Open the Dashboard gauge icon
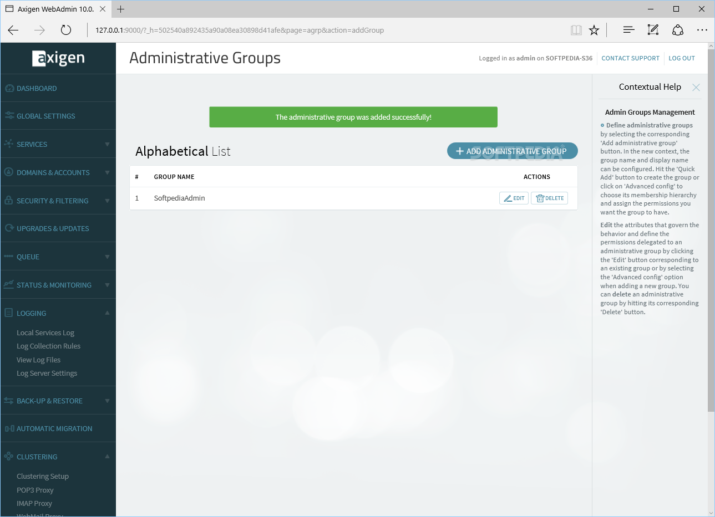 pos(9,88)
